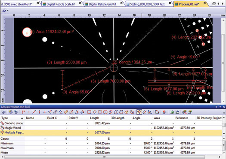The height and width of the screenshot is (159, 226).
Task: Close the Process_01.vsi tab
Action: 204,3
